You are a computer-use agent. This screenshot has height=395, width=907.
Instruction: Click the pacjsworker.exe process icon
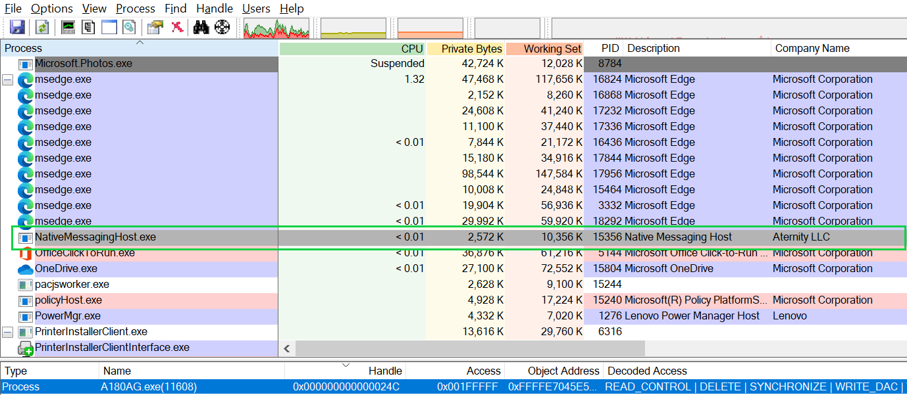tap(26, 285)
